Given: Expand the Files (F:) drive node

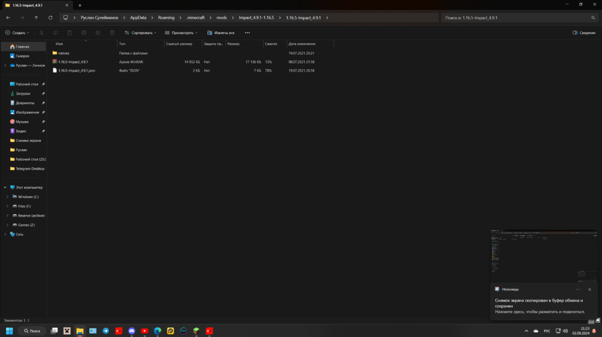Looking at the screenshot, I should pyautogui.click(x=8, y=206).
